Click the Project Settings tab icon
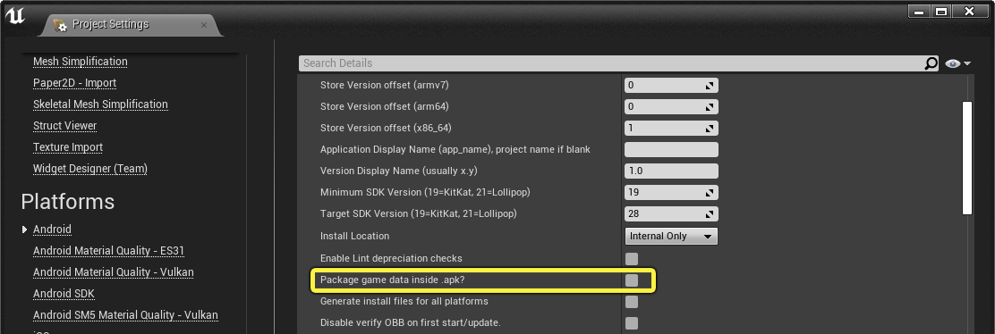This screenshot has width=995, height=334. tap(60, 25)
